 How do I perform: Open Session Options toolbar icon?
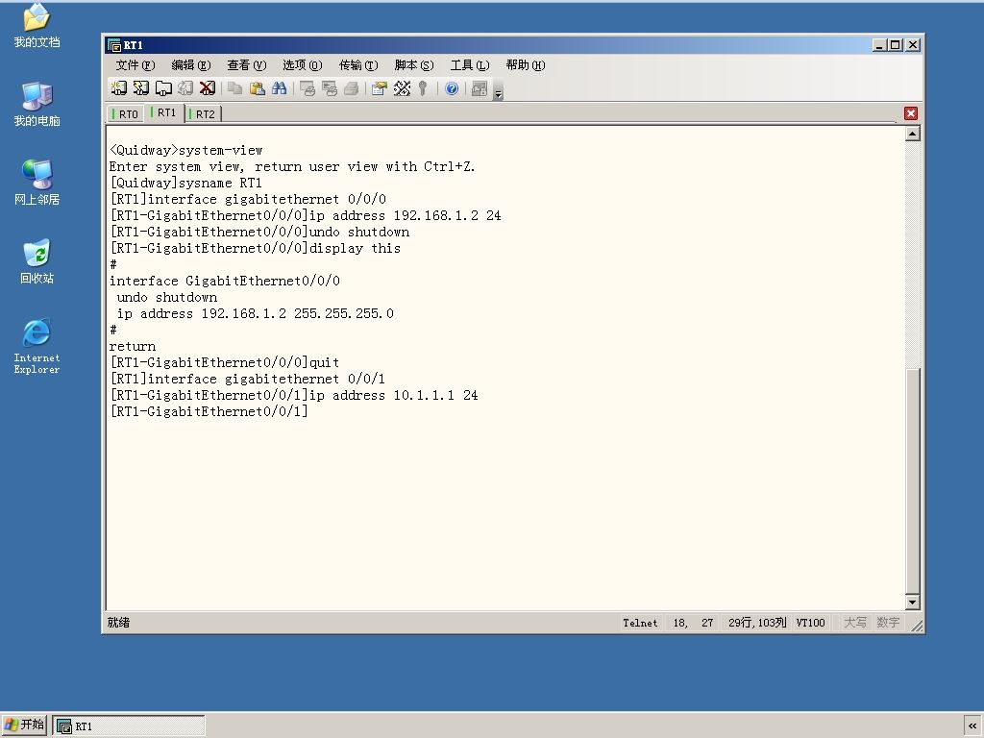379,88
